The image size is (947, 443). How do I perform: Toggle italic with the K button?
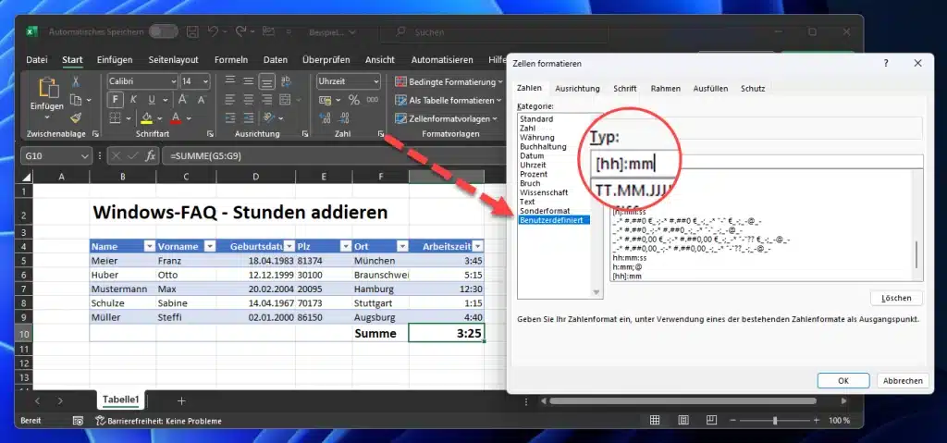point(133,100)
